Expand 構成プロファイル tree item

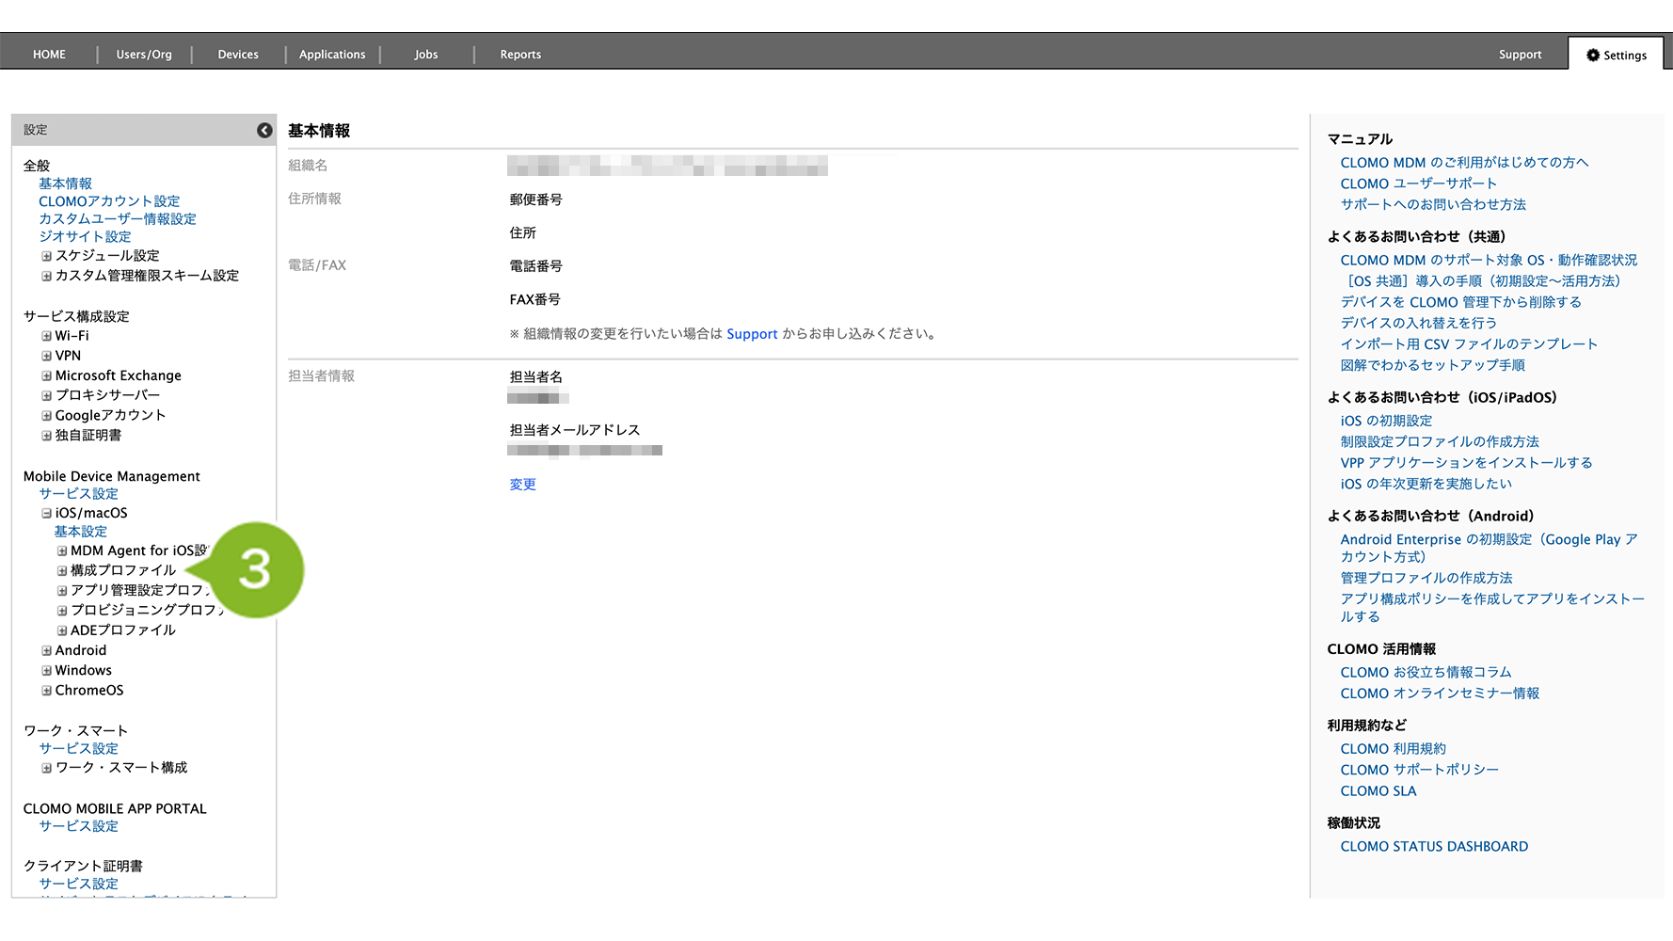point(62,571)
